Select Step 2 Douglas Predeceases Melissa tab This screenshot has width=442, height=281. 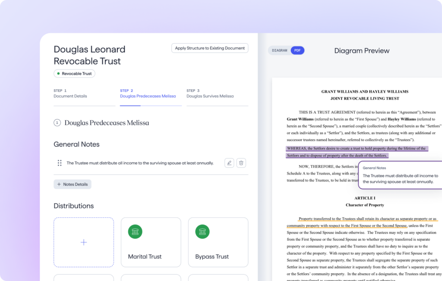(148, 94)
